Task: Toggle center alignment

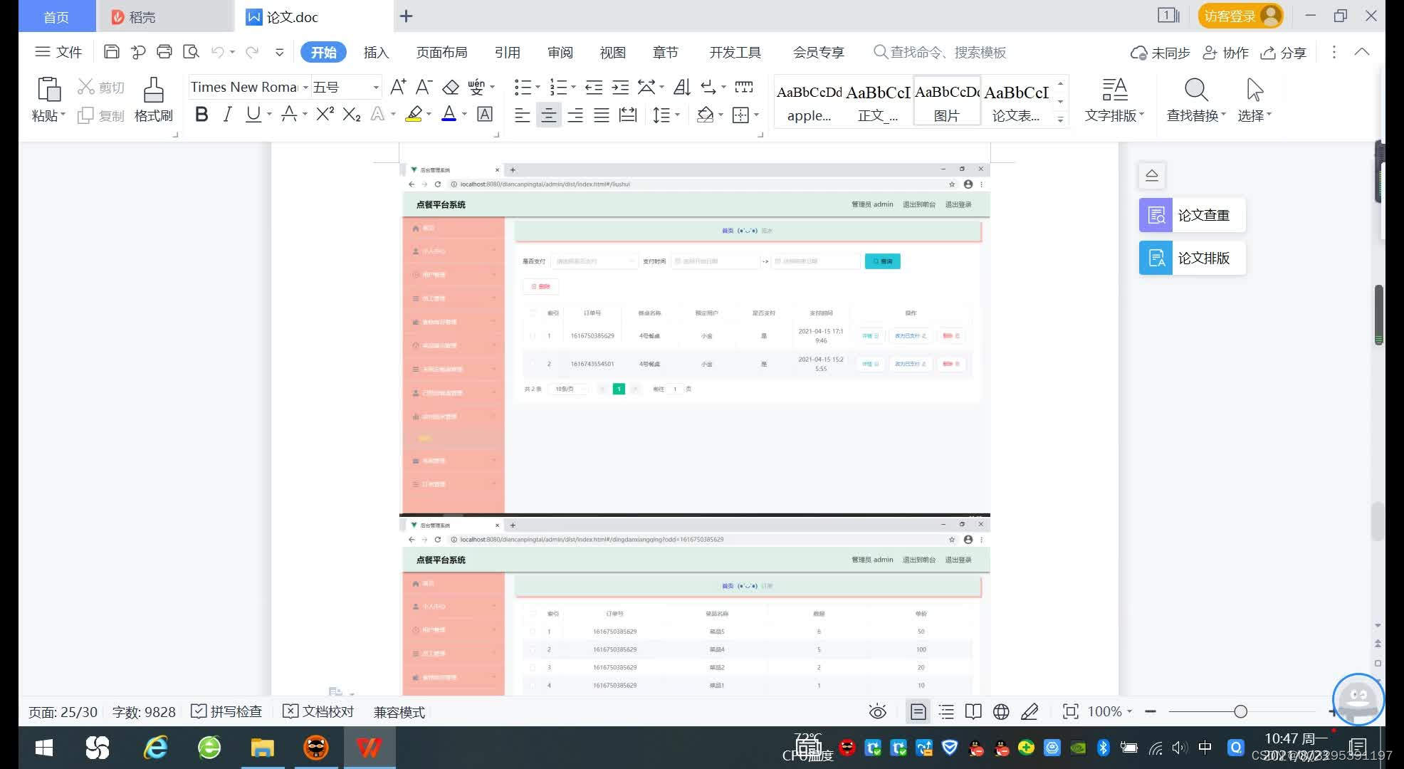Action: (x=548, y=115)
